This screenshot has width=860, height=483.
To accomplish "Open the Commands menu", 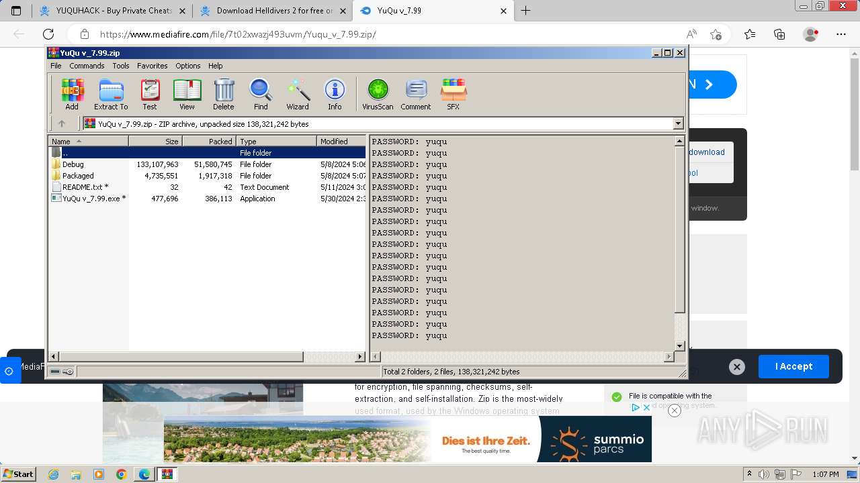I will tap(87, 66).
